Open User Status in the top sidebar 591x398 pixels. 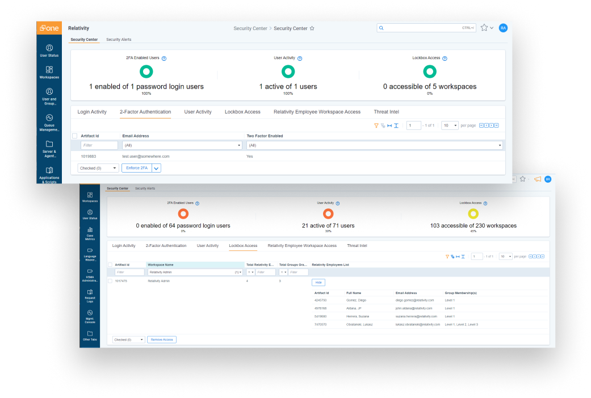49,50
